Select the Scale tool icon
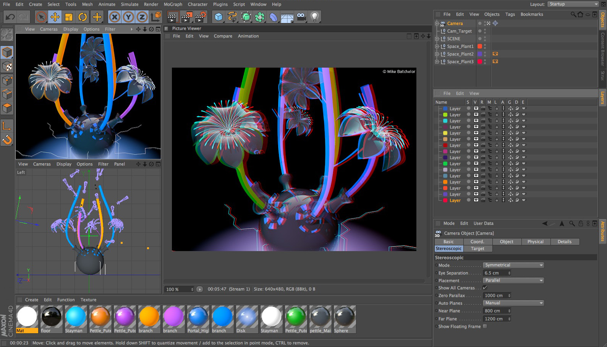This screenshot has height=347, width=607. [69, 17]
